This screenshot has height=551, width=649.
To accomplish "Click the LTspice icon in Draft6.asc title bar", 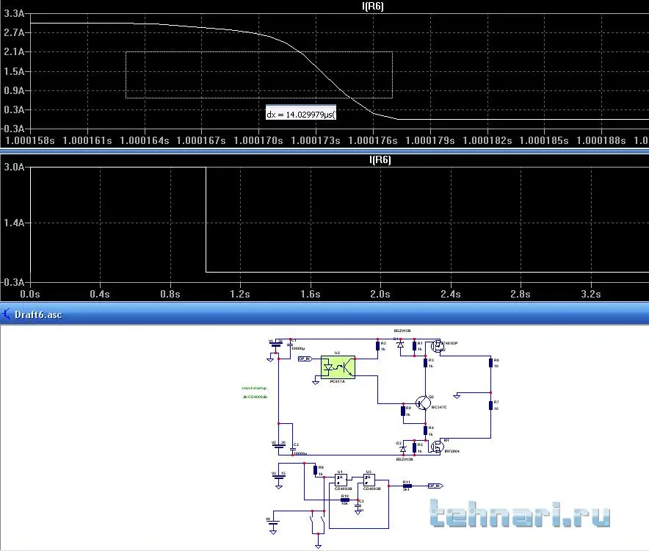I will (6, 314).
